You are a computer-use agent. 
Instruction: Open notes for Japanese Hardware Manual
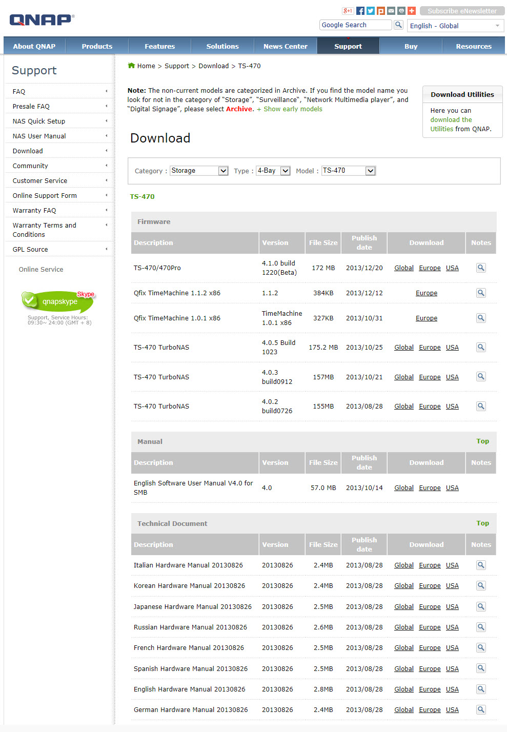point(481,606)
